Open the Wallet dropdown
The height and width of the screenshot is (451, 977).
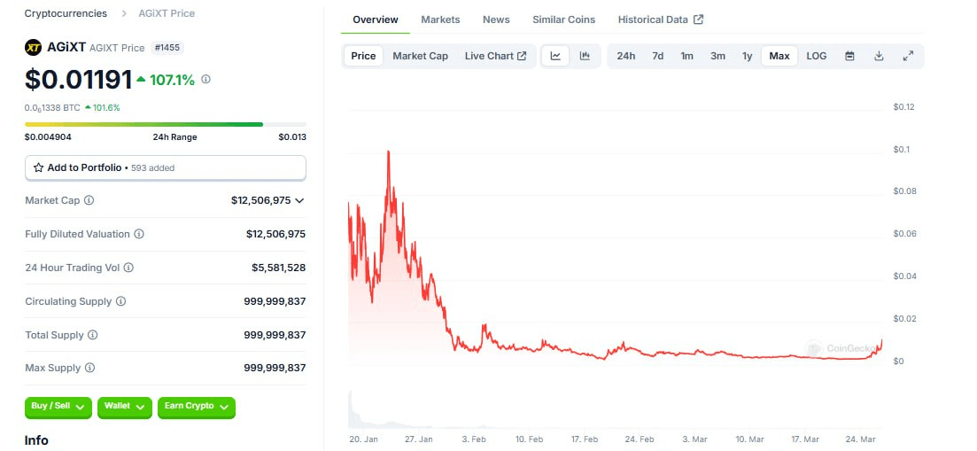(124, 407)
